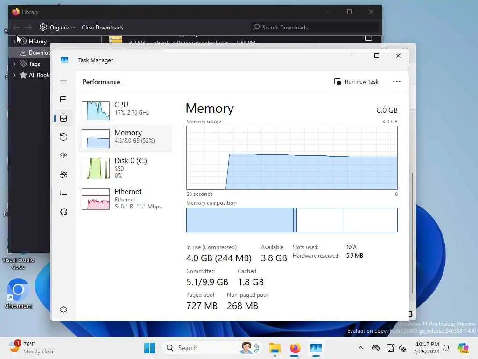478x359 pixels.
Task: Click Search Downloads field in Library
Action: [x=315, y=28]
